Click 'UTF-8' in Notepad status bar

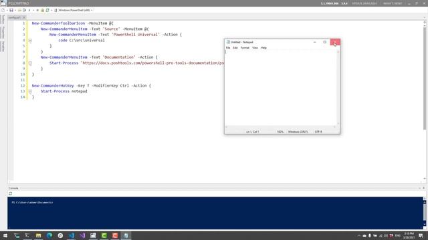318,132
